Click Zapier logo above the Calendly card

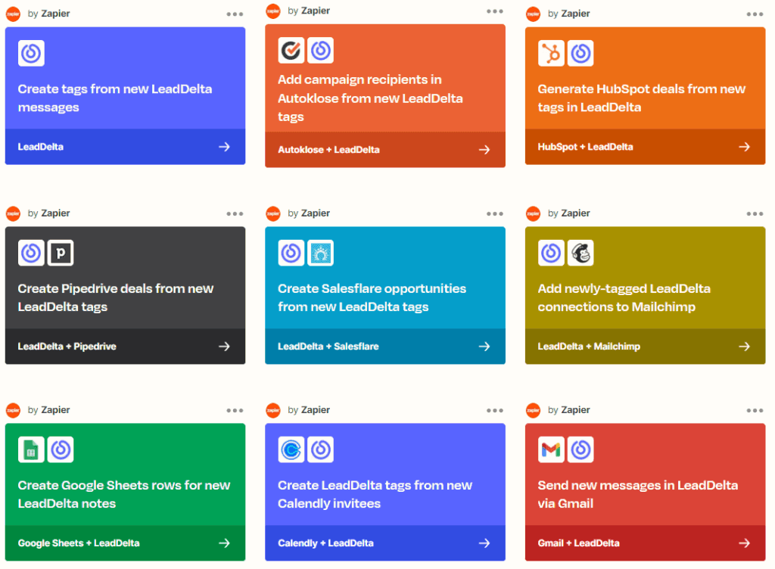pos(273,410)
